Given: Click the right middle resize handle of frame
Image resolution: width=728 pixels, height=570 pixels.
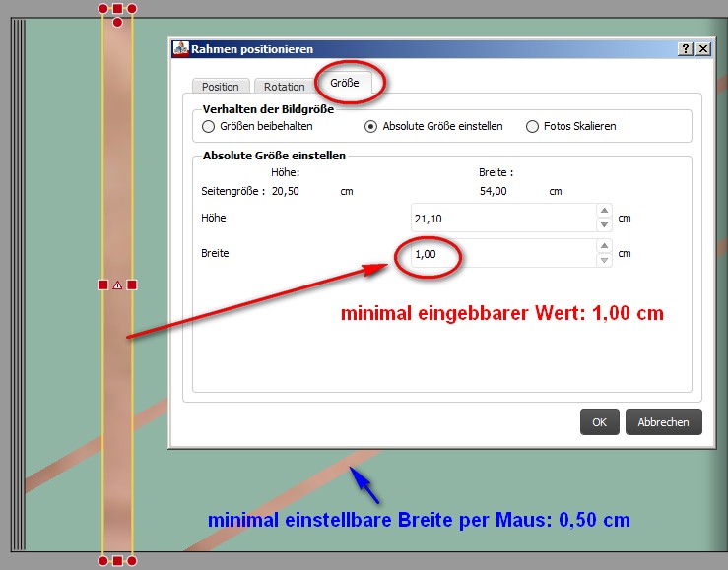Looking at the screenshot, I should (x=132, y=285).
